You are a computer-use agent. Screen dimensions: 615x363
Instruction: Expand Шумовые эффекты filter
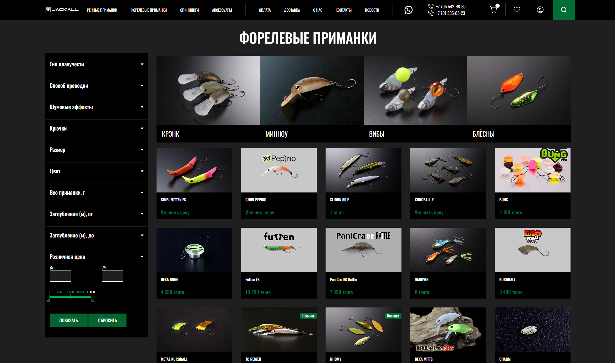[x=142, y=107]
